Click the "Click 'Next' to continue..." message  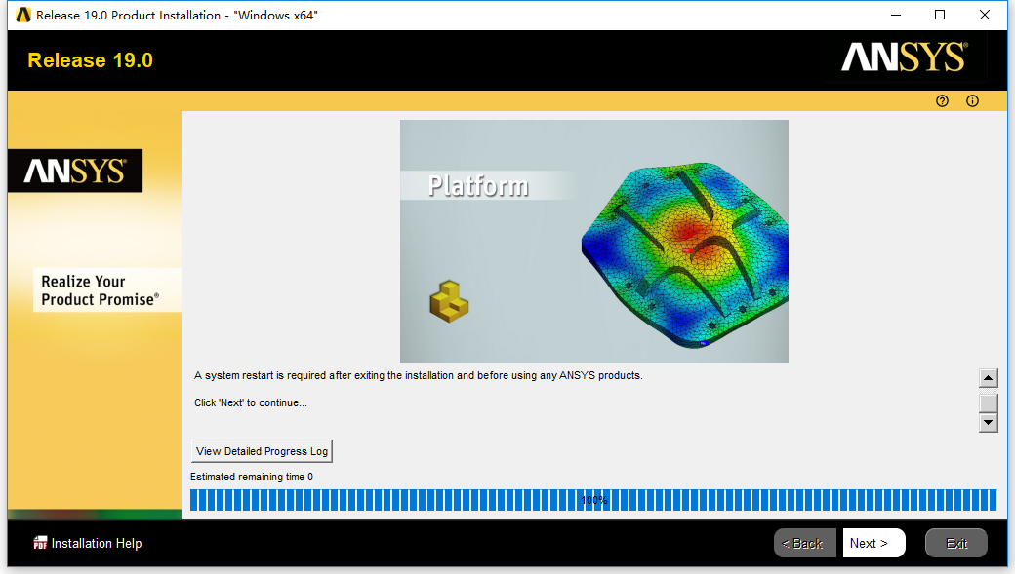(x=251, y=402)
